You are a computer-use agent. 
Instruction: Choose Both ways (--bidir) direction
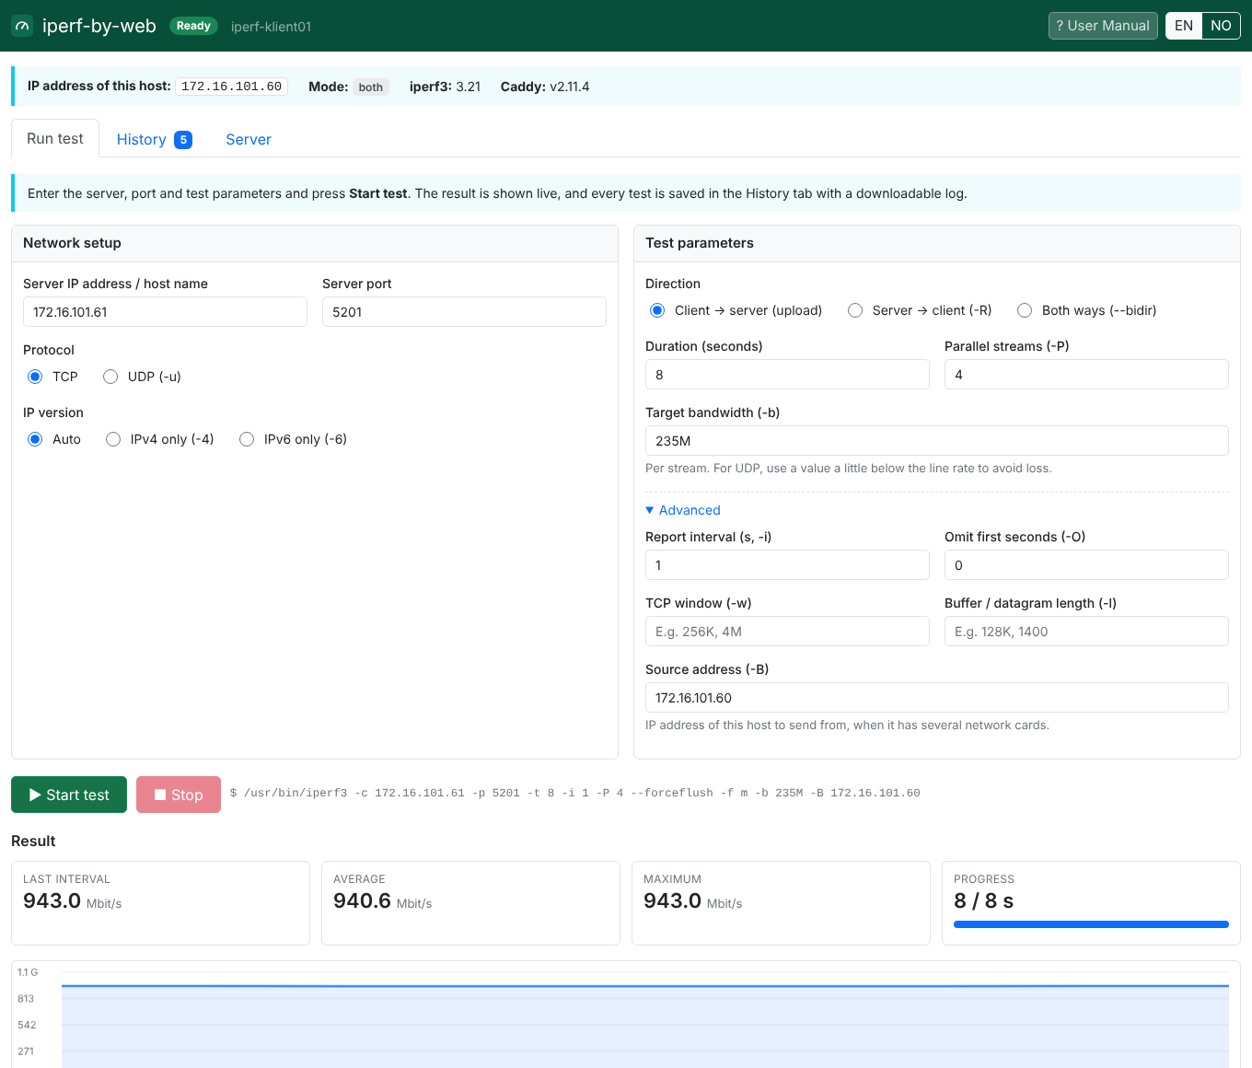point(1025,310)
